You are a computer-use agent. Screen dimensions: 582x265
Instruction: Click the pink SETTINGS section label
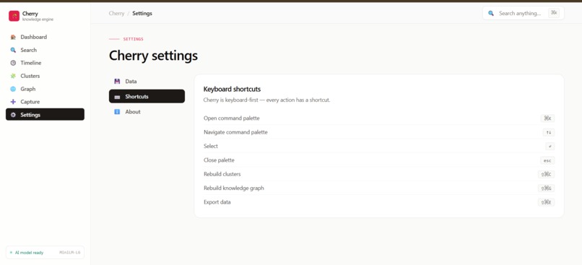[134, 39]
